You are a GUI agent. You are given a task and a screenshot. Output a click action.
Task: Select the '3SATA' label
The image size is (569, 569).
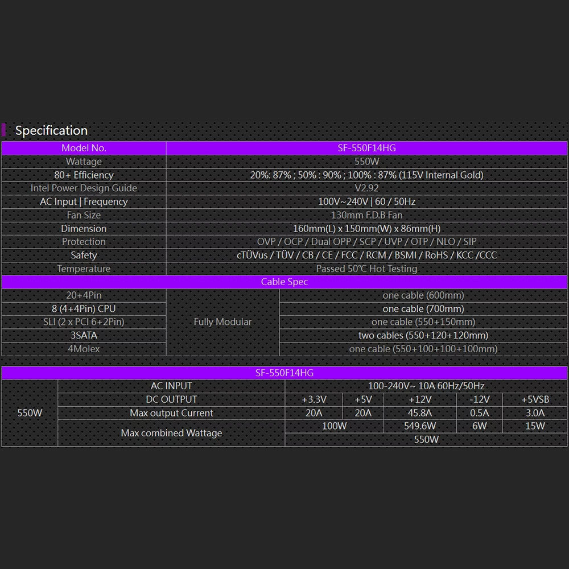(84, 335)
